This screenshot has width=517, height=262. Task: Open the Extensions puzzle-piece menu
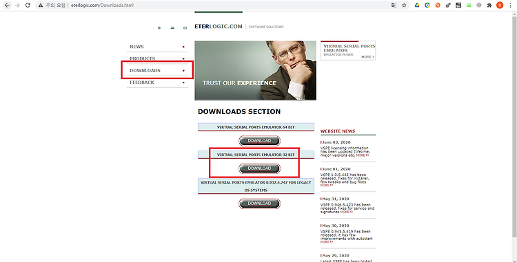click(x=489, y=6)
